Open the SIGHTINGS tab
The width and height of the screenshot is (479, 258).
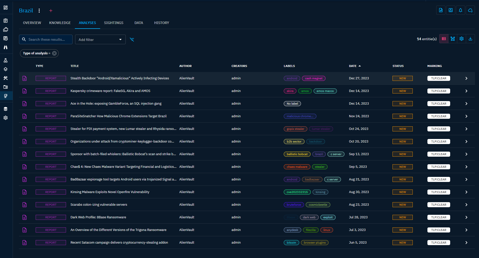[x=114, y=23]
